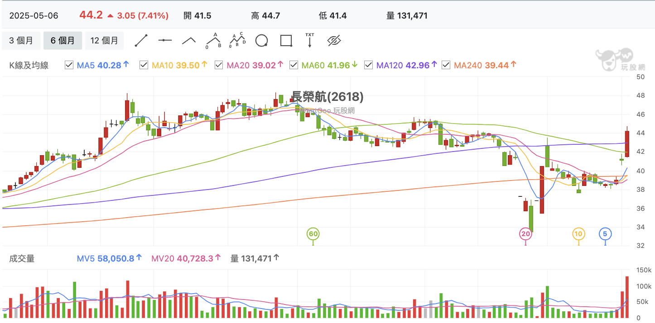Image resolution: width=655 pixels, height=323 pixels.
Task: Click the 成交量 section label
Action: point(22,258)
